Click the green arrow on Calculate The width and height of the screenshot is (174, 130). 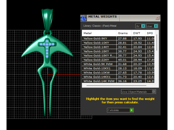point(132,110)
